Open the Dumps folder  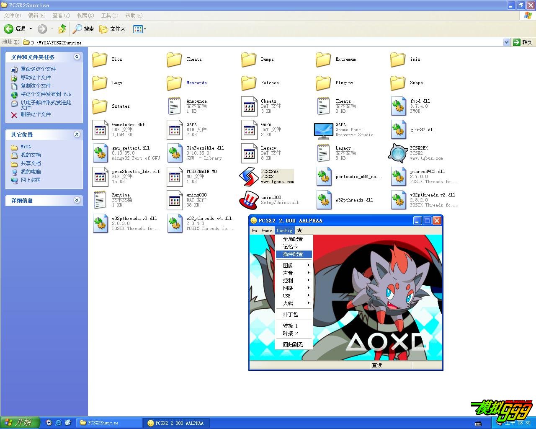(x=249, y=59)
